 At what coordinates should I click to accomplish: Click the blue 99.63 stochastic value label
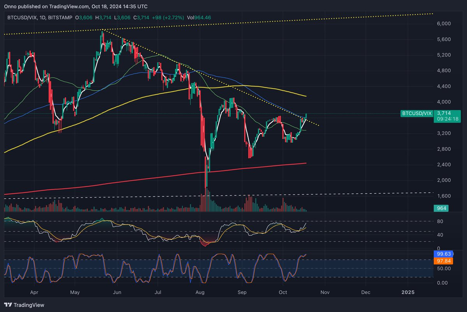[443, 254]
